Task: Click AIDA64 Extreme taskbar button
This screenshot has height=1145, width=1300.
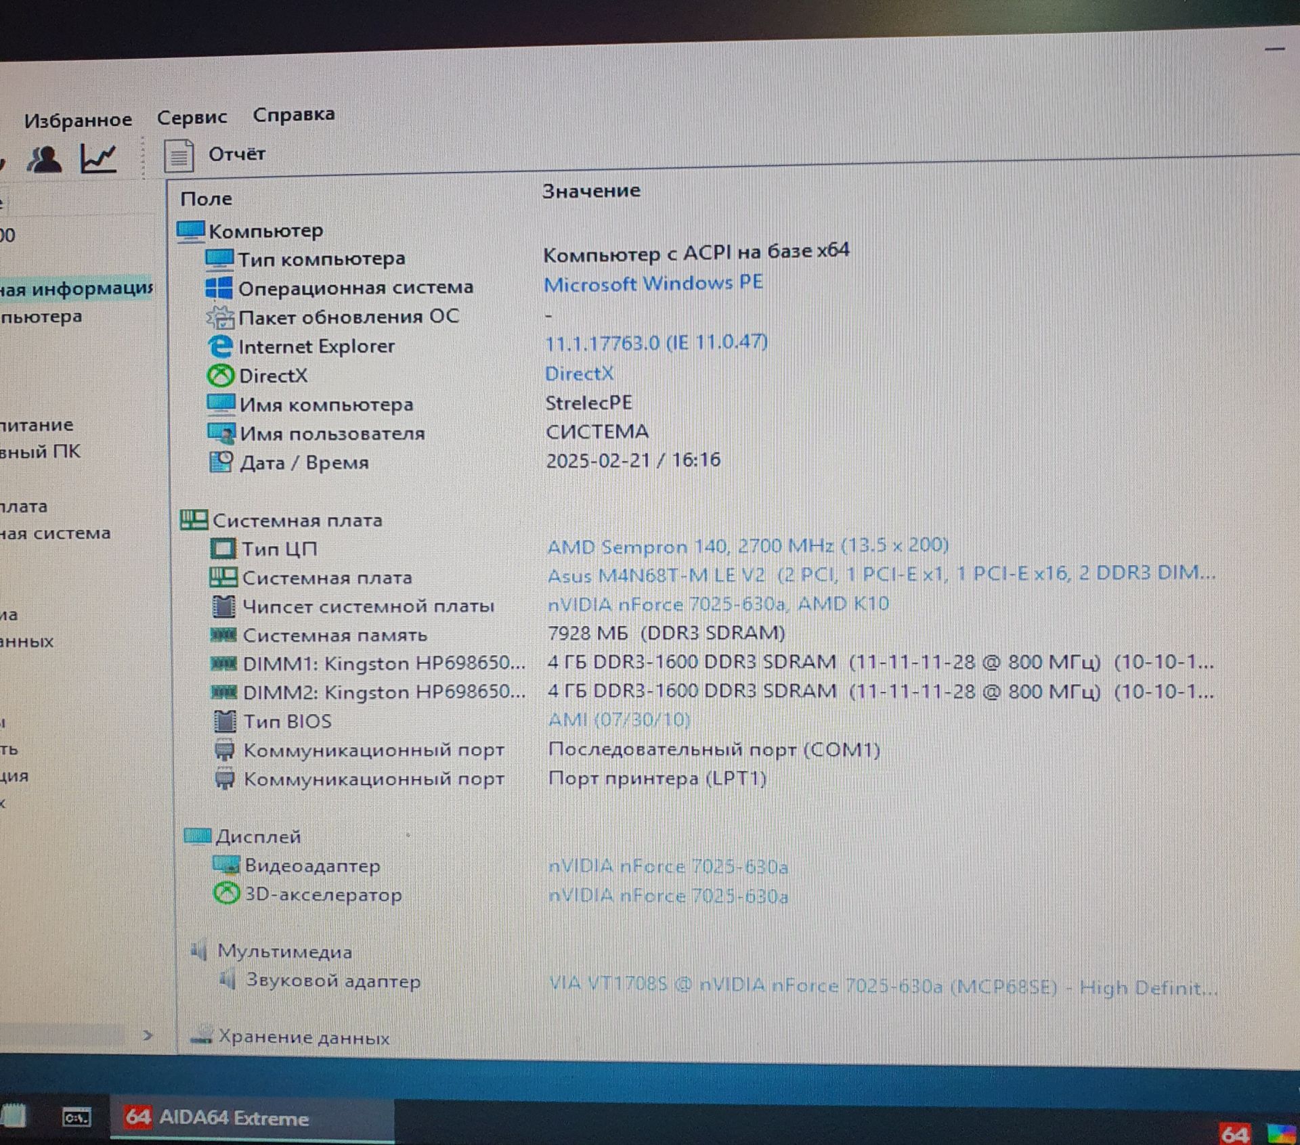Action: pyautogui.click(x=252, y=1118)
